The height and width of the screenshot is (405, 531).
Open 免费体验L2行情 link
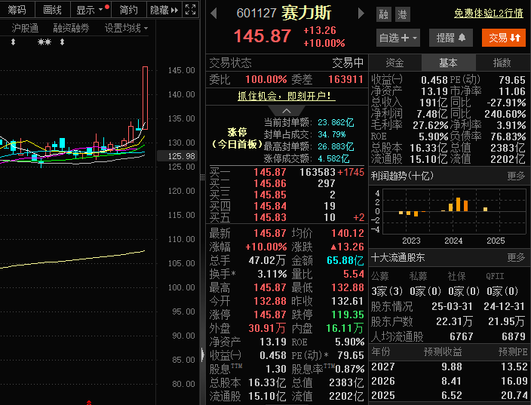point(488,14)
